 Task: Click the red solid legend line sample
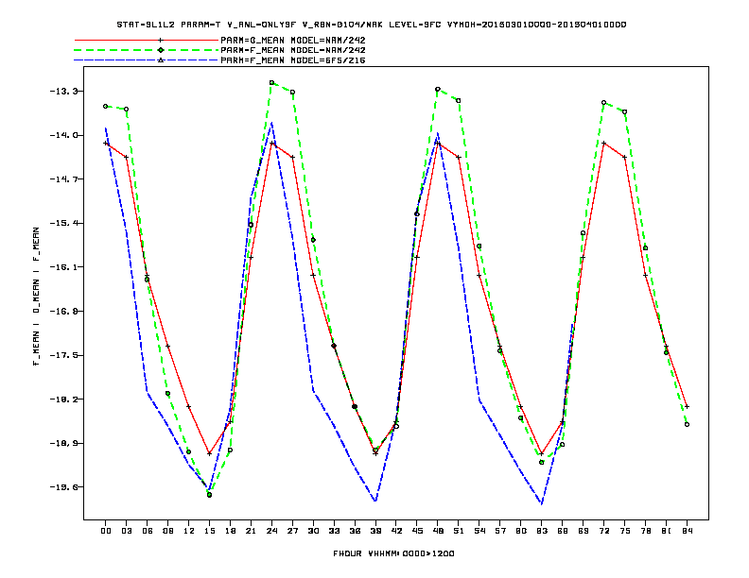pos(147,40)
